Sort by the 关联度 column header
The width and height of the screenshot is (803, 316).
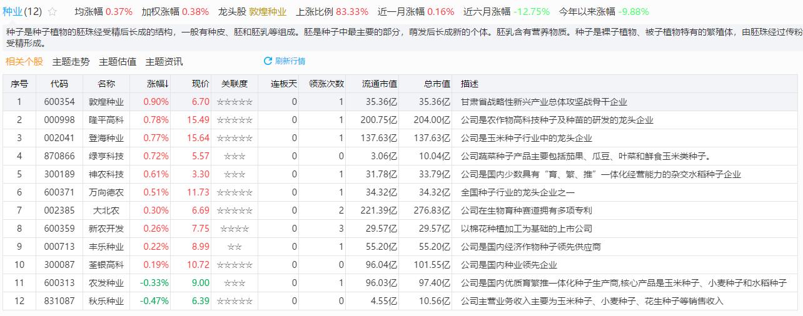235,84
